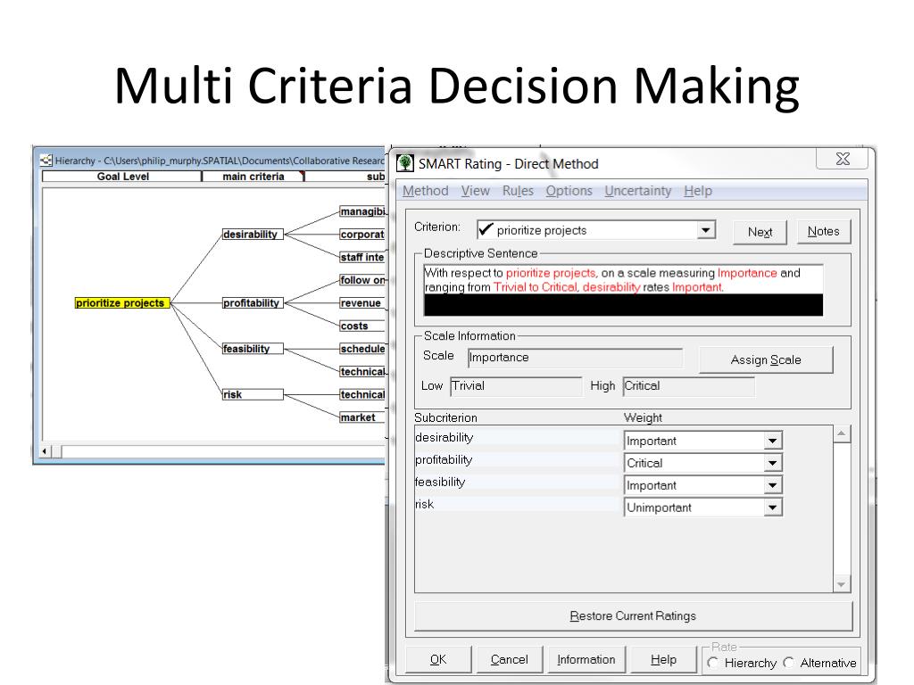Open the Rules menu
This screenshot has height=685, width=914.
[x=518, y=191]
